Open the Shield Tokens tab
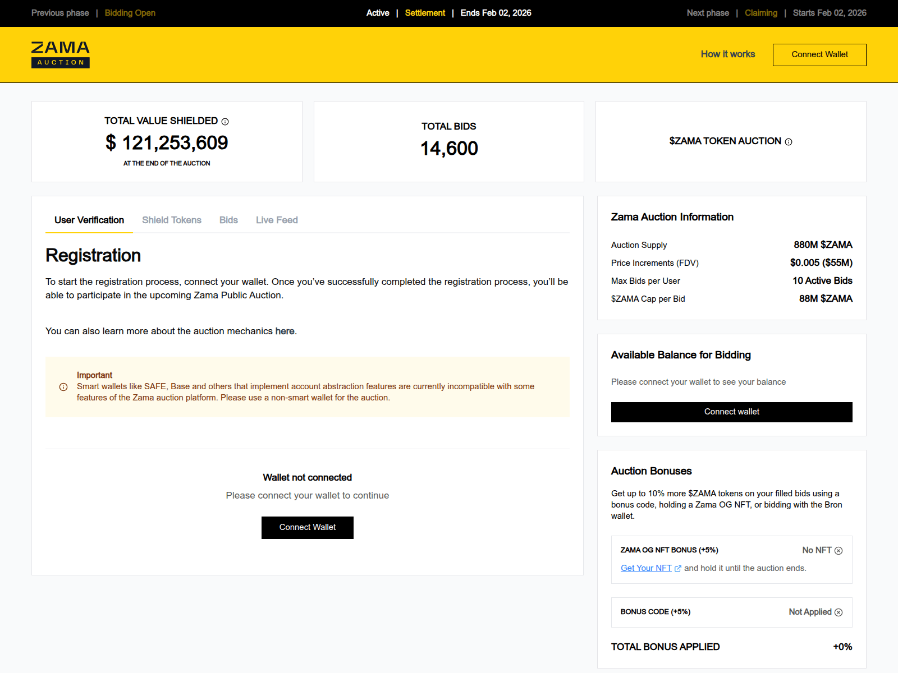Image resolution: width=898 pixels, height=673 pixels. tap(172, 220)
